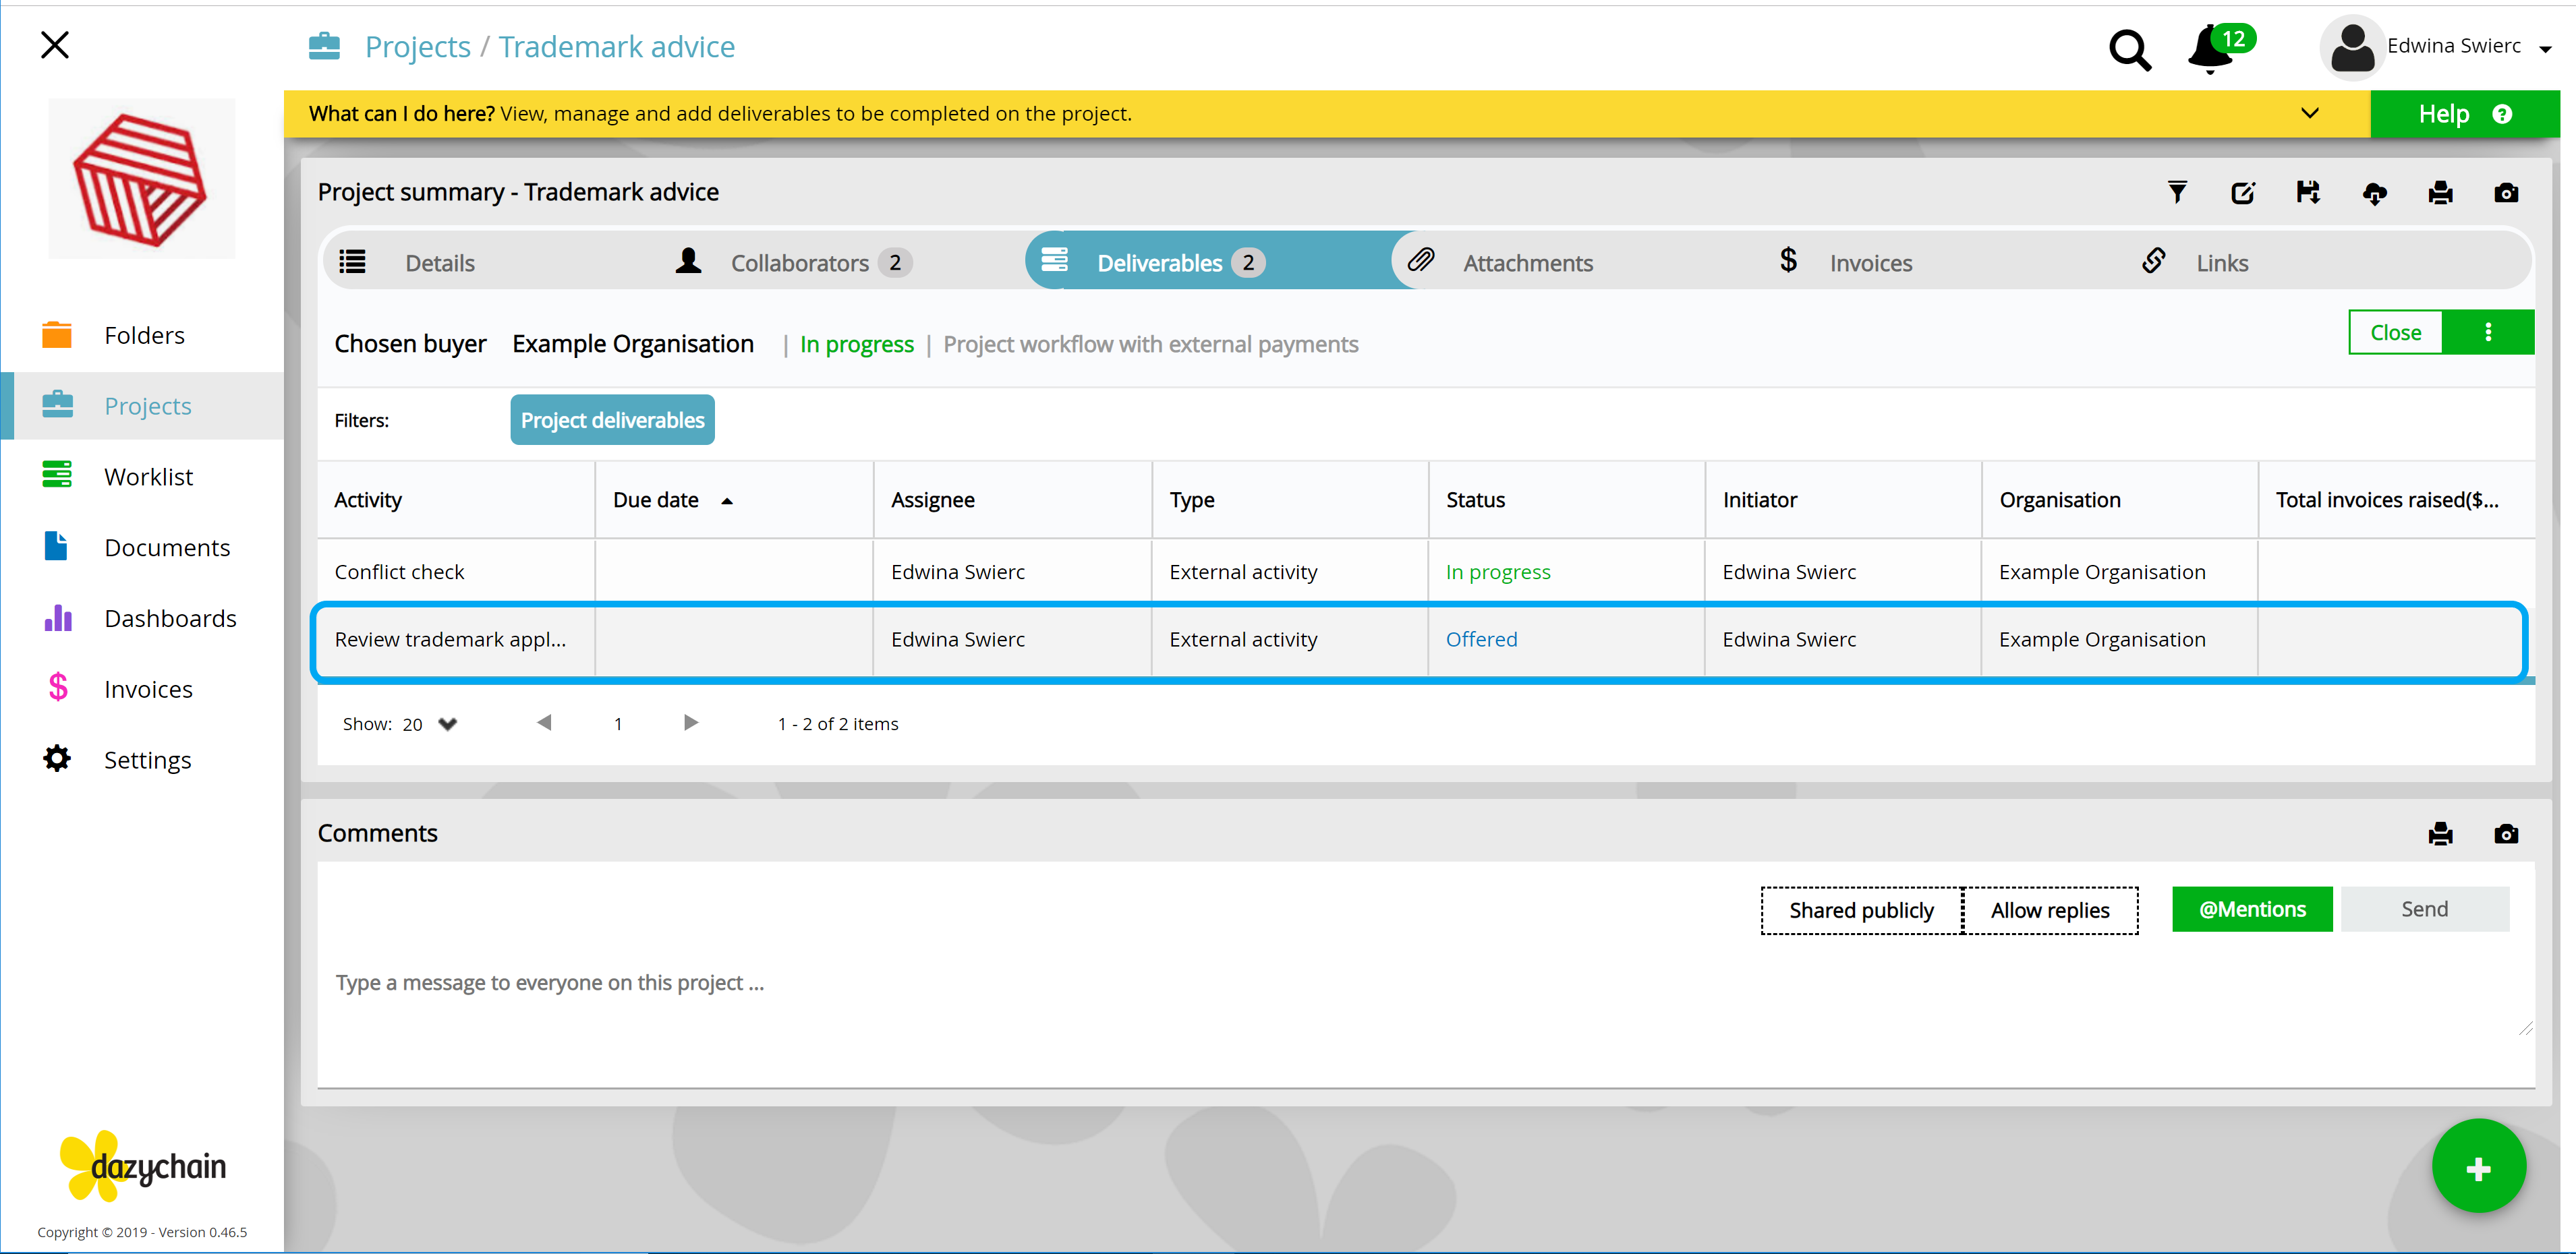
Task: Click the edit pencil icon in summary header
Action: click(x=2242, y=192)
